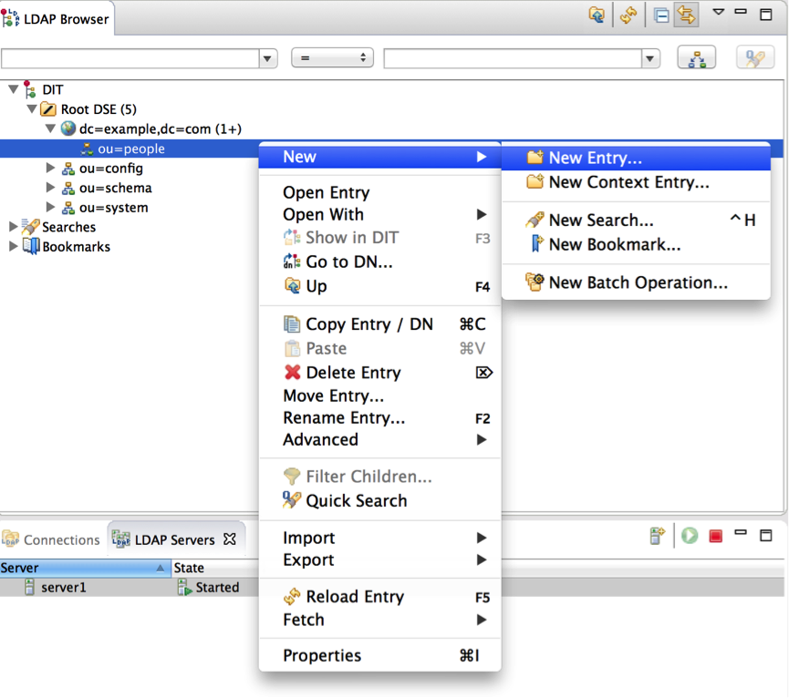Collapse the dc=example,dc=com node
The image size is (789, 698).
[x=52, y=128]
